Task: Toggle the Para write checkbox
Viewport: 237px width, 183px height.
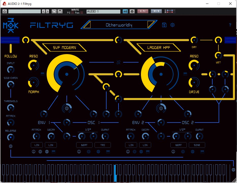Action: (x=82, y=13)
